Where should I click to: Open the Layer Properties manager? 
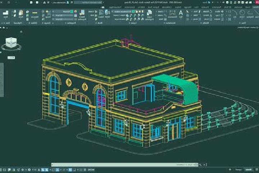(150, 15)
